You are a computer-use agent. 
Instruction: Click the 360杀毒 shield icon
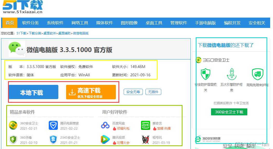13,139
